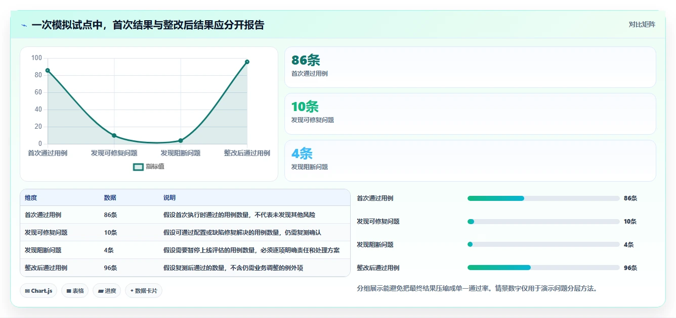This screenshot has height=318, width=676.
Task: Select the 数据卡片 tag chip
Action: pos(144,291)
